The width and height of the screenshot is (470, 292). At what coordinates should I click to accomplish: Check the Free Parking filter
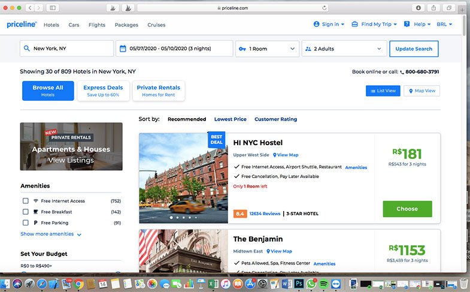26,222
